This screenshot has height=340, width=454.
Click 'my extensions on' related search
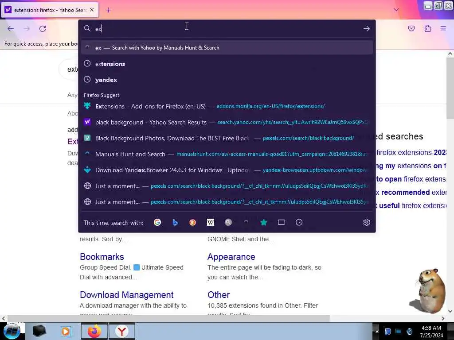click(x=411, y=166)
